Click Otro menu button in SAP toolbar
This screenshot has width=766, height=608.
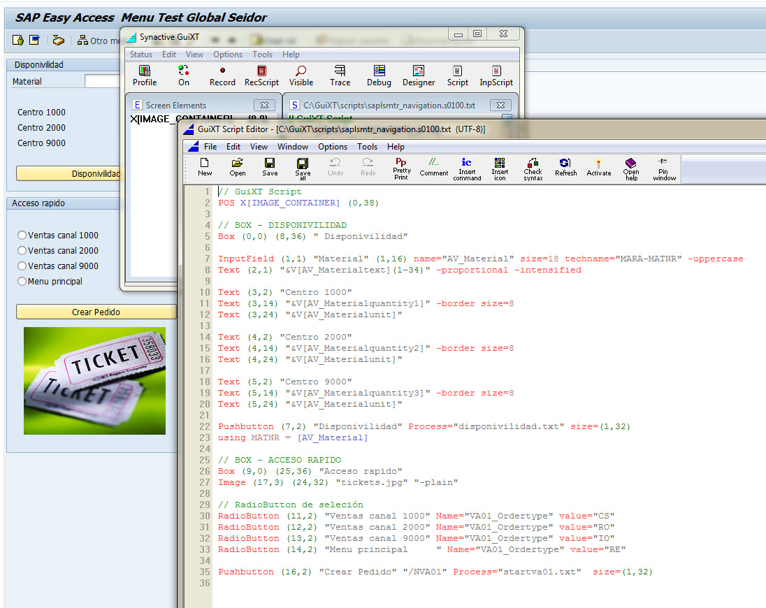(99, 41)
